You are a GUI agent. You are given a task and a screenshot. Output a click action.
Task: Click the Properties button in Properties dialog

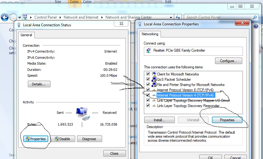(x=227, y=120)
